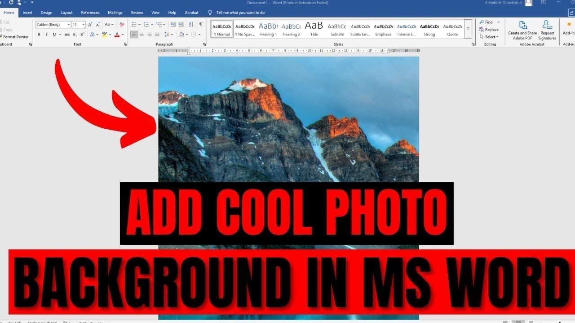The height and width of the screenshot is (323, 575).
Task: Apply the Normal style
Action: (x=222, y=29)
